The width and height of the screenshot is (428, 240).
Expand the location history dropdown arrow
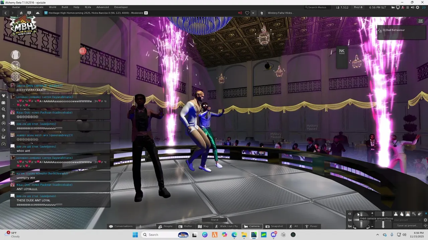pyautogui.click(x=253, y=13)
